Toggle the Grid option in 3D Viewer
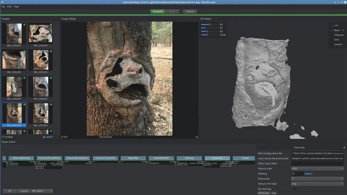347x195 pixels. pyautogui.click(x=336, y=40)
